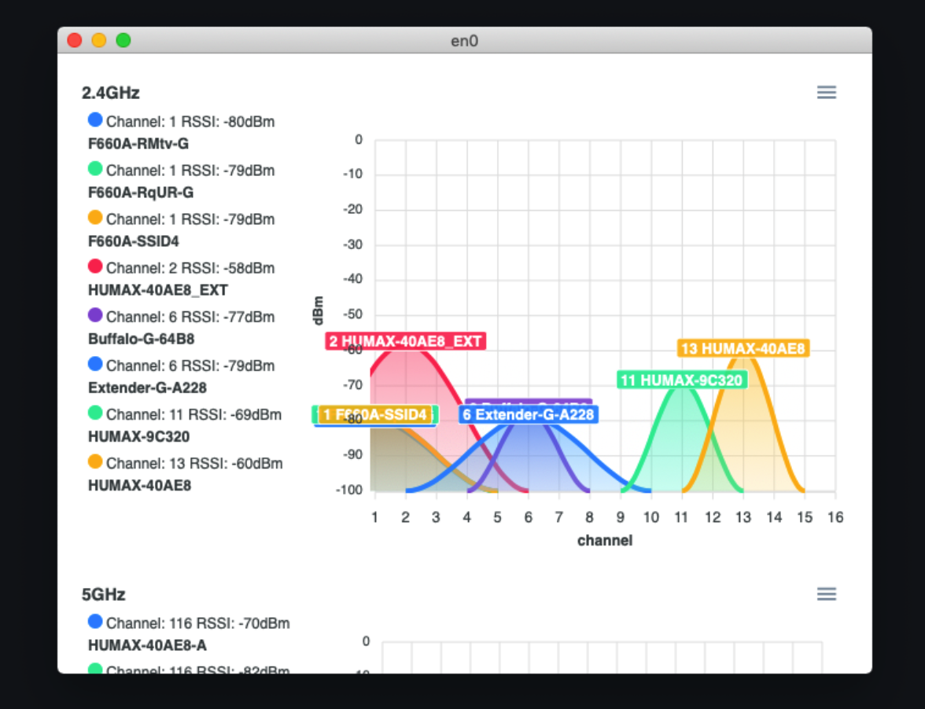Viewport: 925px width, 709px height.
Task: Click the purple Buffalo-G-64B8 legend dot
Action: click(95, 315)
